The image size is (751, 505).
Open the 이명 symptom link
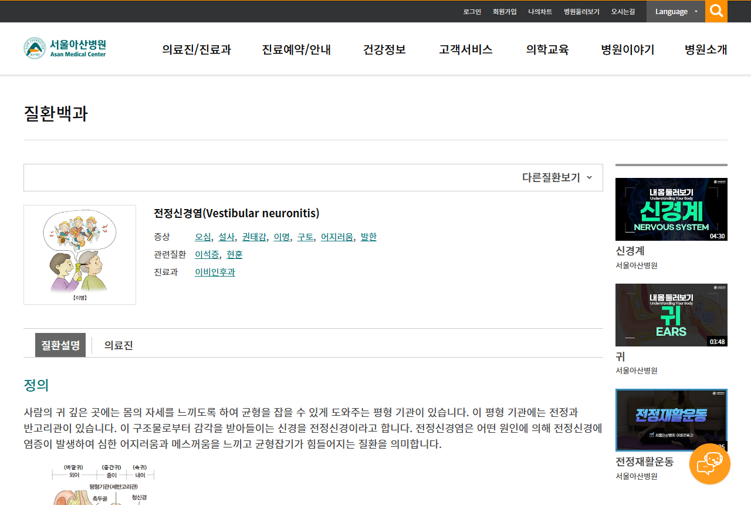(282, 237)
